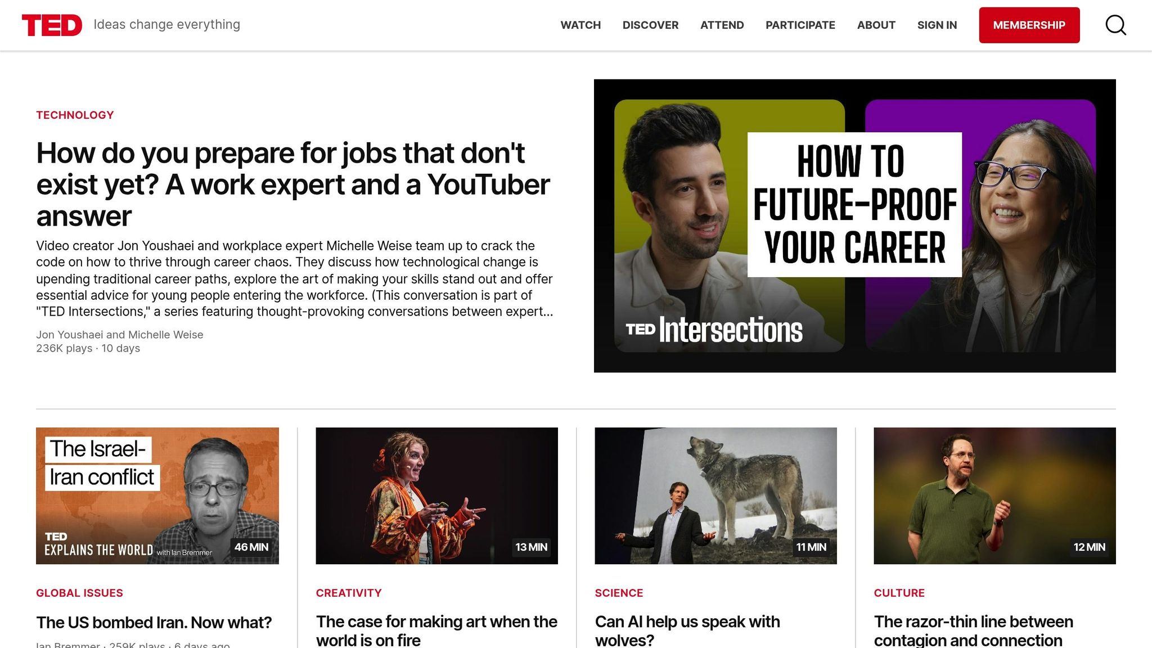
Task: Click SIGN IN
Action: [937, 25]
